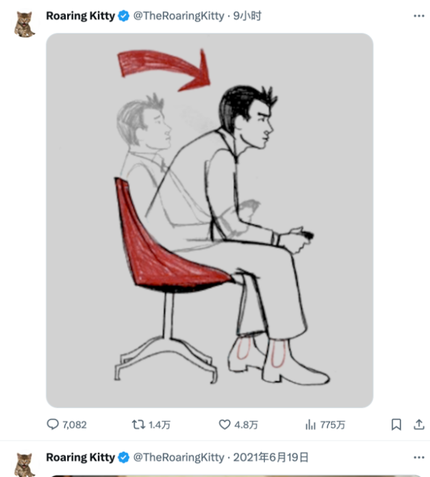Click the reply icon showing 7,082 comments

coord(53,424)
